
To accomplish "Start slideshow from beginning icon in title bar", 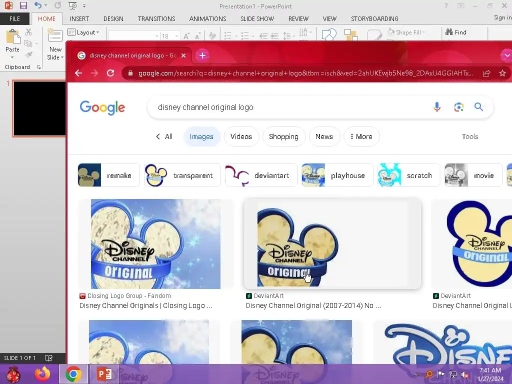I will (x=72, y=5).
